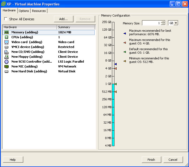Switch to the Hardware tab
The height and width of the screenshot is (167, 189).
[x=9, y=11]
